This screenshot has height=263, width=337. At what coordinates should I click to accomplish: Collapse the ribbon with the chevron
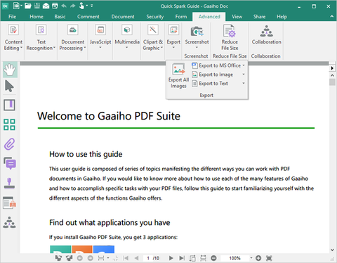(331, 16)
